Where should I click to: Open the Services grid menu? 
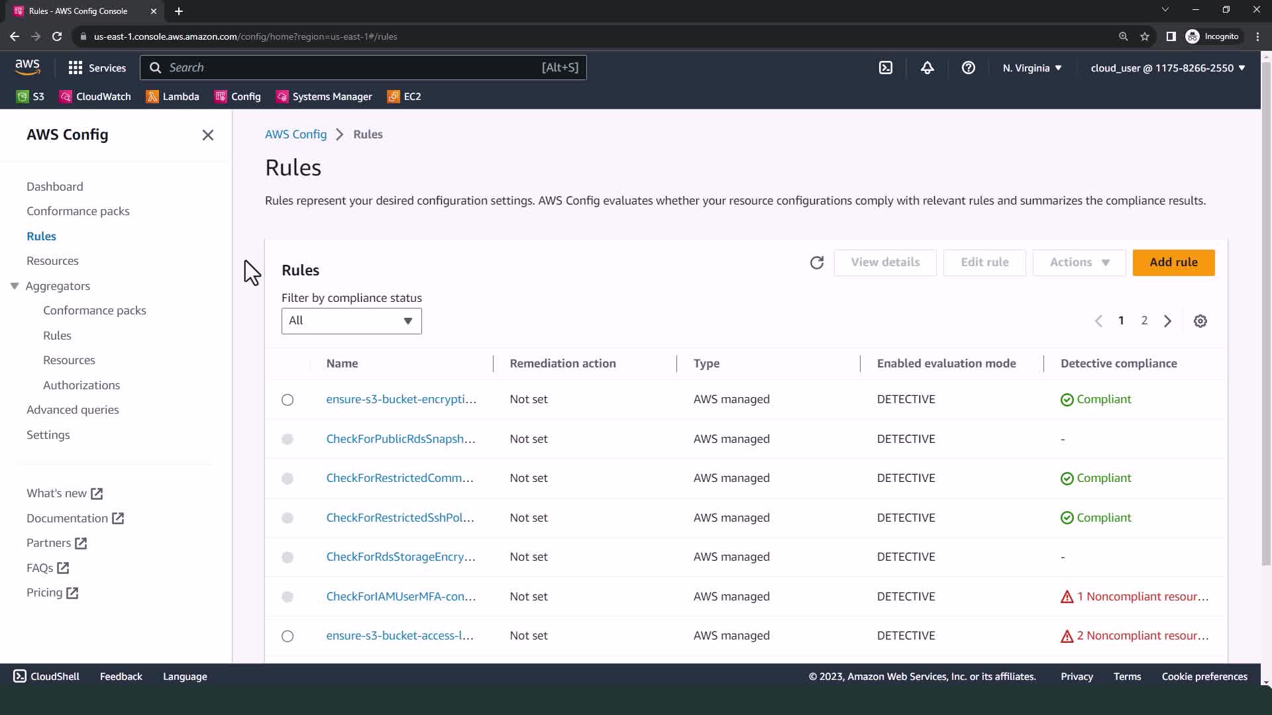97,68
